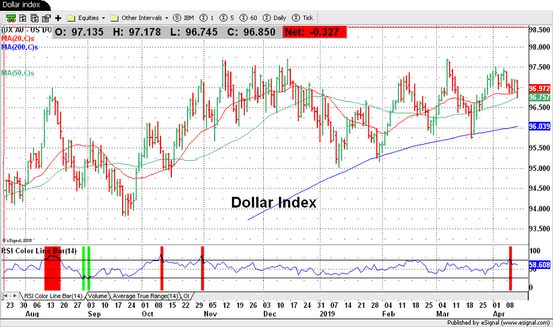
Task: Click the tab scroll left arrow
Action: click(x=5, y=296)
